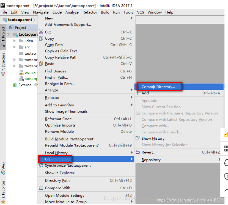
Task: Click the Synchronize refresh icon
Action: coord(41,165)
